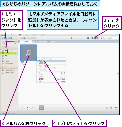
Task: Select ミュージック in the library sidebar
Action: [9, 53]
